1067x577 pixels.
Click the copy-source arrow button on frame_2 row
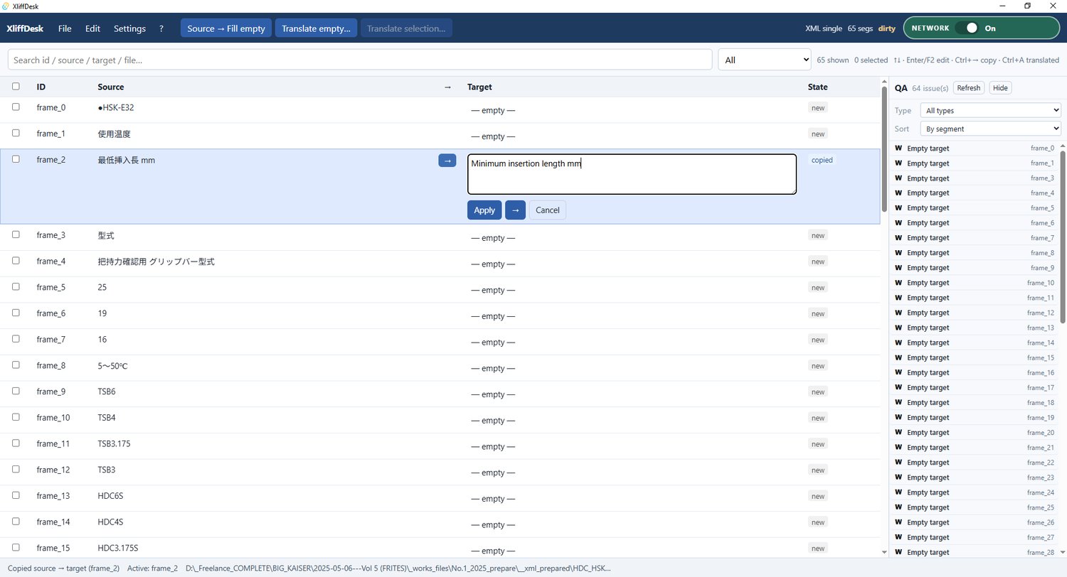click(x=447, y=161)
